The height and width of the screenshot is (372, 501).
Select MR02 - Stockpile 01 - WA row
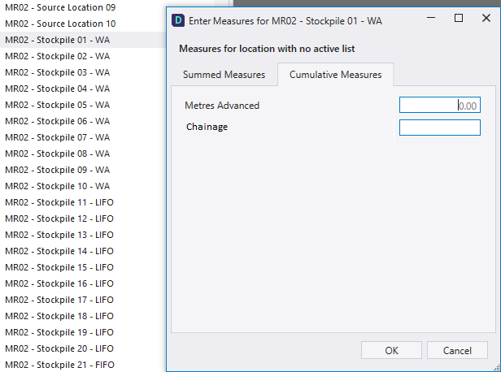tap(82, 40)
